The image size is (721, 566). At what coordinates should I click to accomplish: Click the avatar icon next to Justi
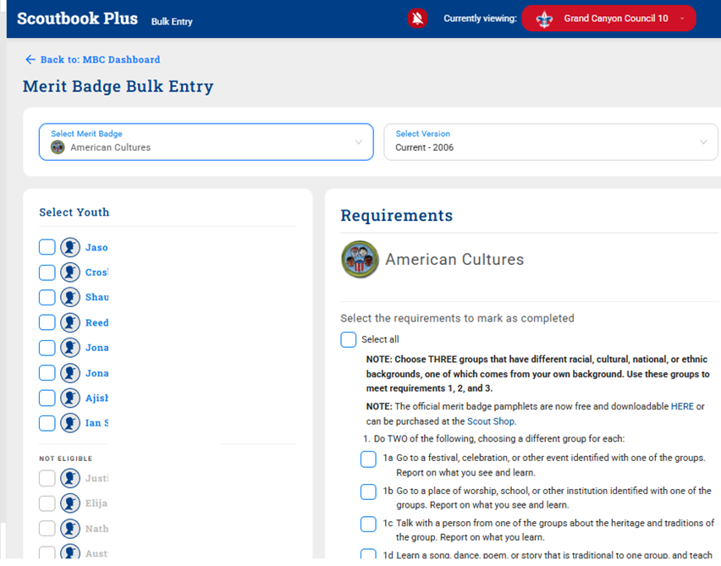coord(70,478)
